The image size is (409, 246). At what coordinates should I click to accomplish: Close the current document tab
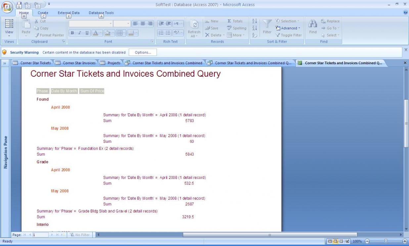405,62
